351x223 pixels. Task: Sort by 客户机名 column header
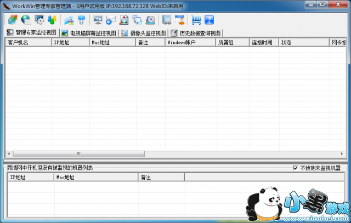29,43
